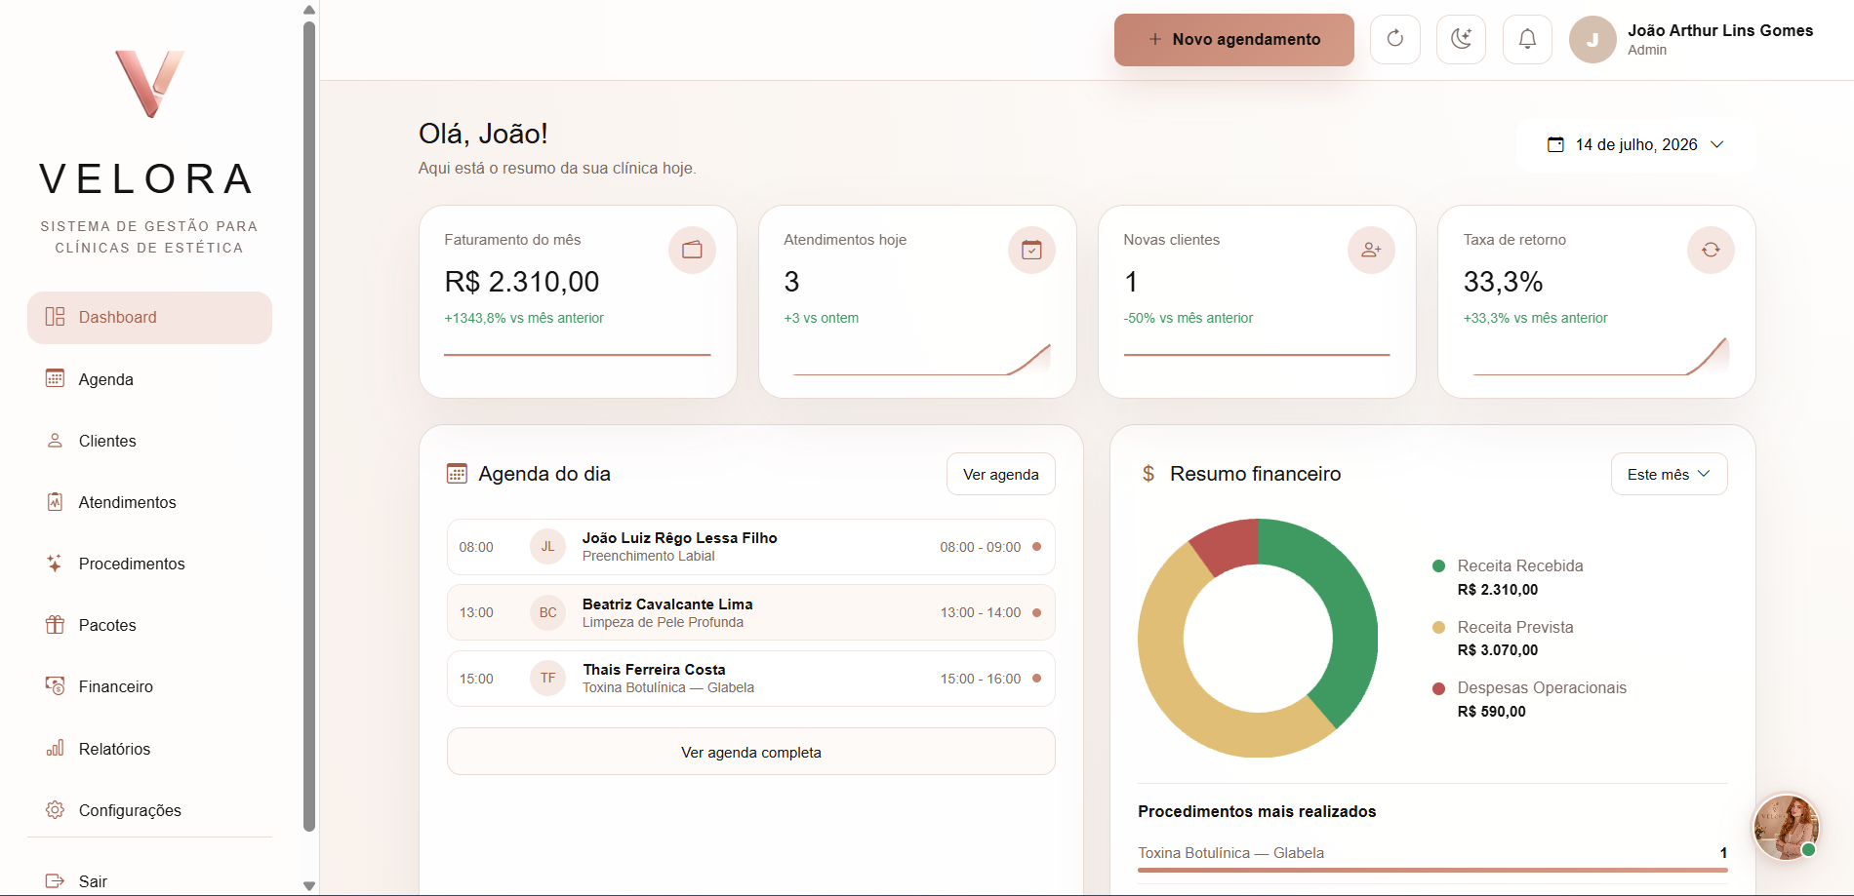Screen dimensions: 1854x896
Task: Click the Agenda do dia calendar icon
Action: point(457,474)
